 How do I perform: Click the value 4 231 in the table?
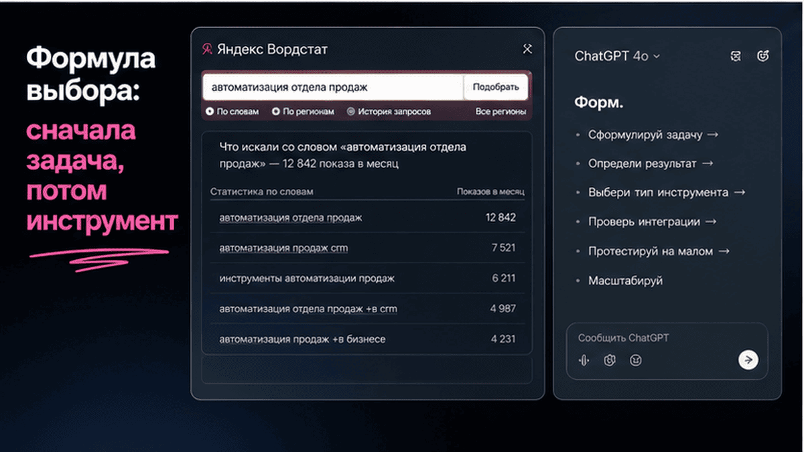503,339
